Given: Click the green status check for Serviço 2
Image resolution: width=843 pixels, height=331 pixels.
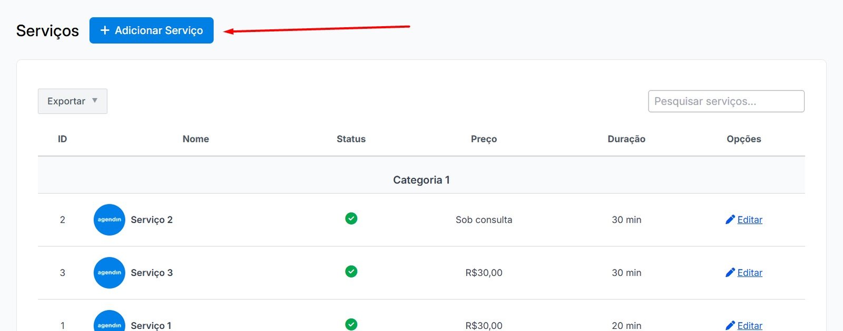Looking at the screenshot, I should click(x=351, y=219).
